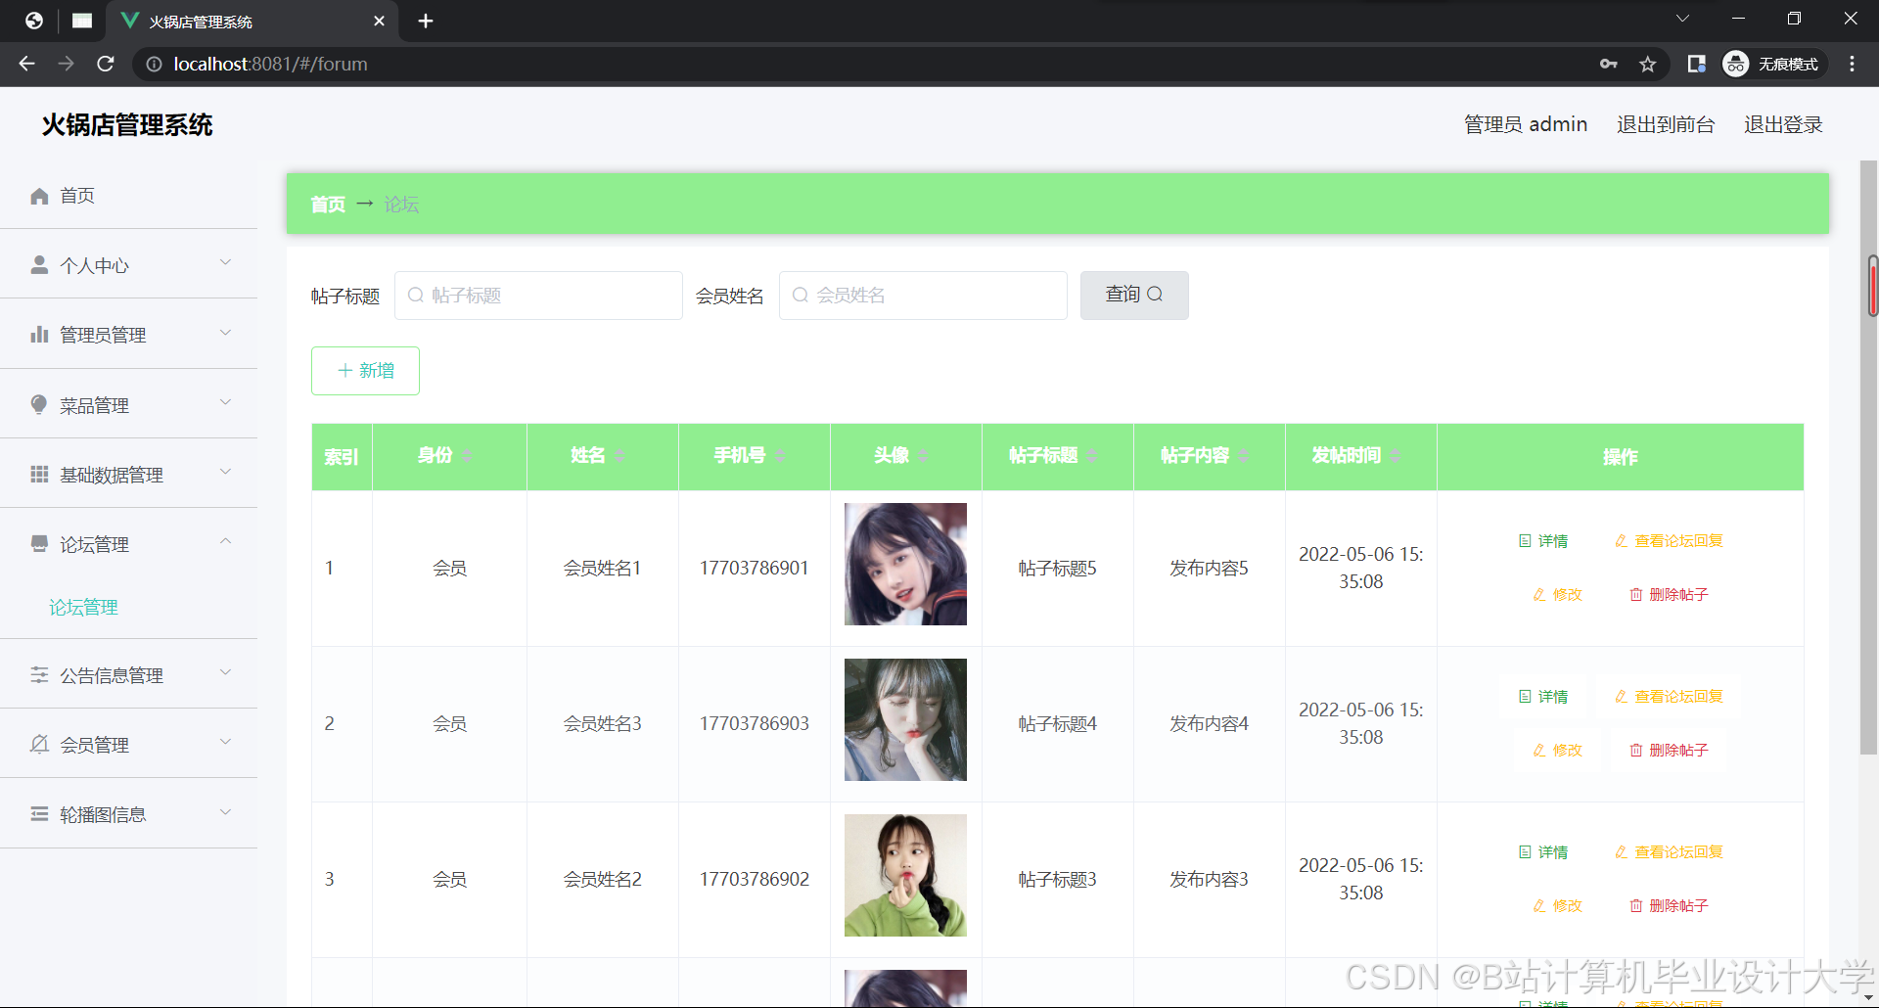This screenshot has width=1879, height=1008.
Task: Click 首页 in the breadcrumb
Action: (328, 205)
